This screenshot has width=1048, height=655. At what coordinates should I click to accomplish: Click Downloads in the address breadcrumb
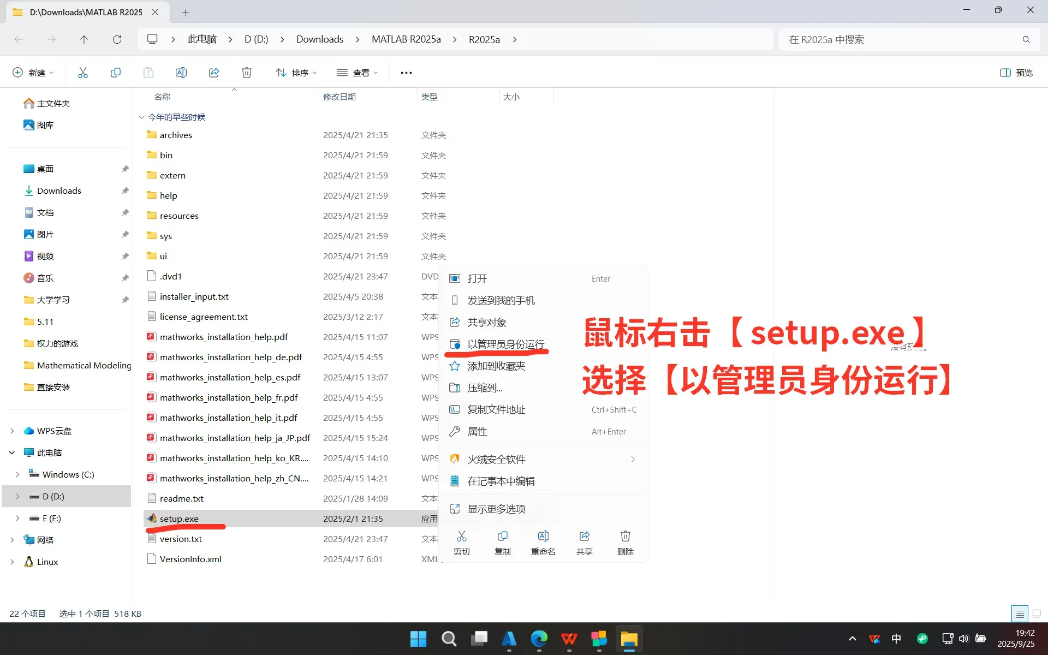pos(320,39)
